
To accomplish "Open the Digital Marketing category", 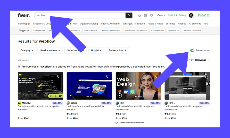I will tap(89, 24).
